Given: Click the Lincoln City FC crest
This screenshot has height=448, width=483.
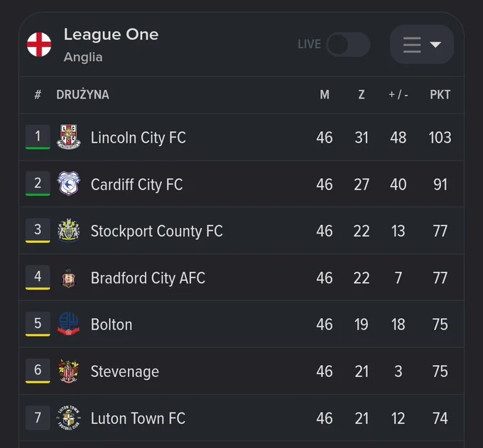Looking at the screenshot, I should pyautogui.click(x=69, y=137).
